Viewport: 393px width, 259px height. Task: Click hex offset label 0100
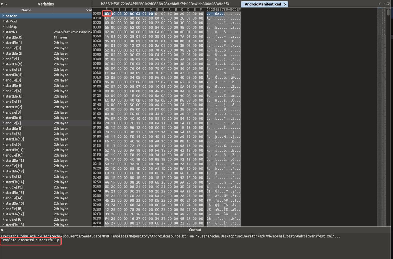pyautogui.click(x=97, y=87)
